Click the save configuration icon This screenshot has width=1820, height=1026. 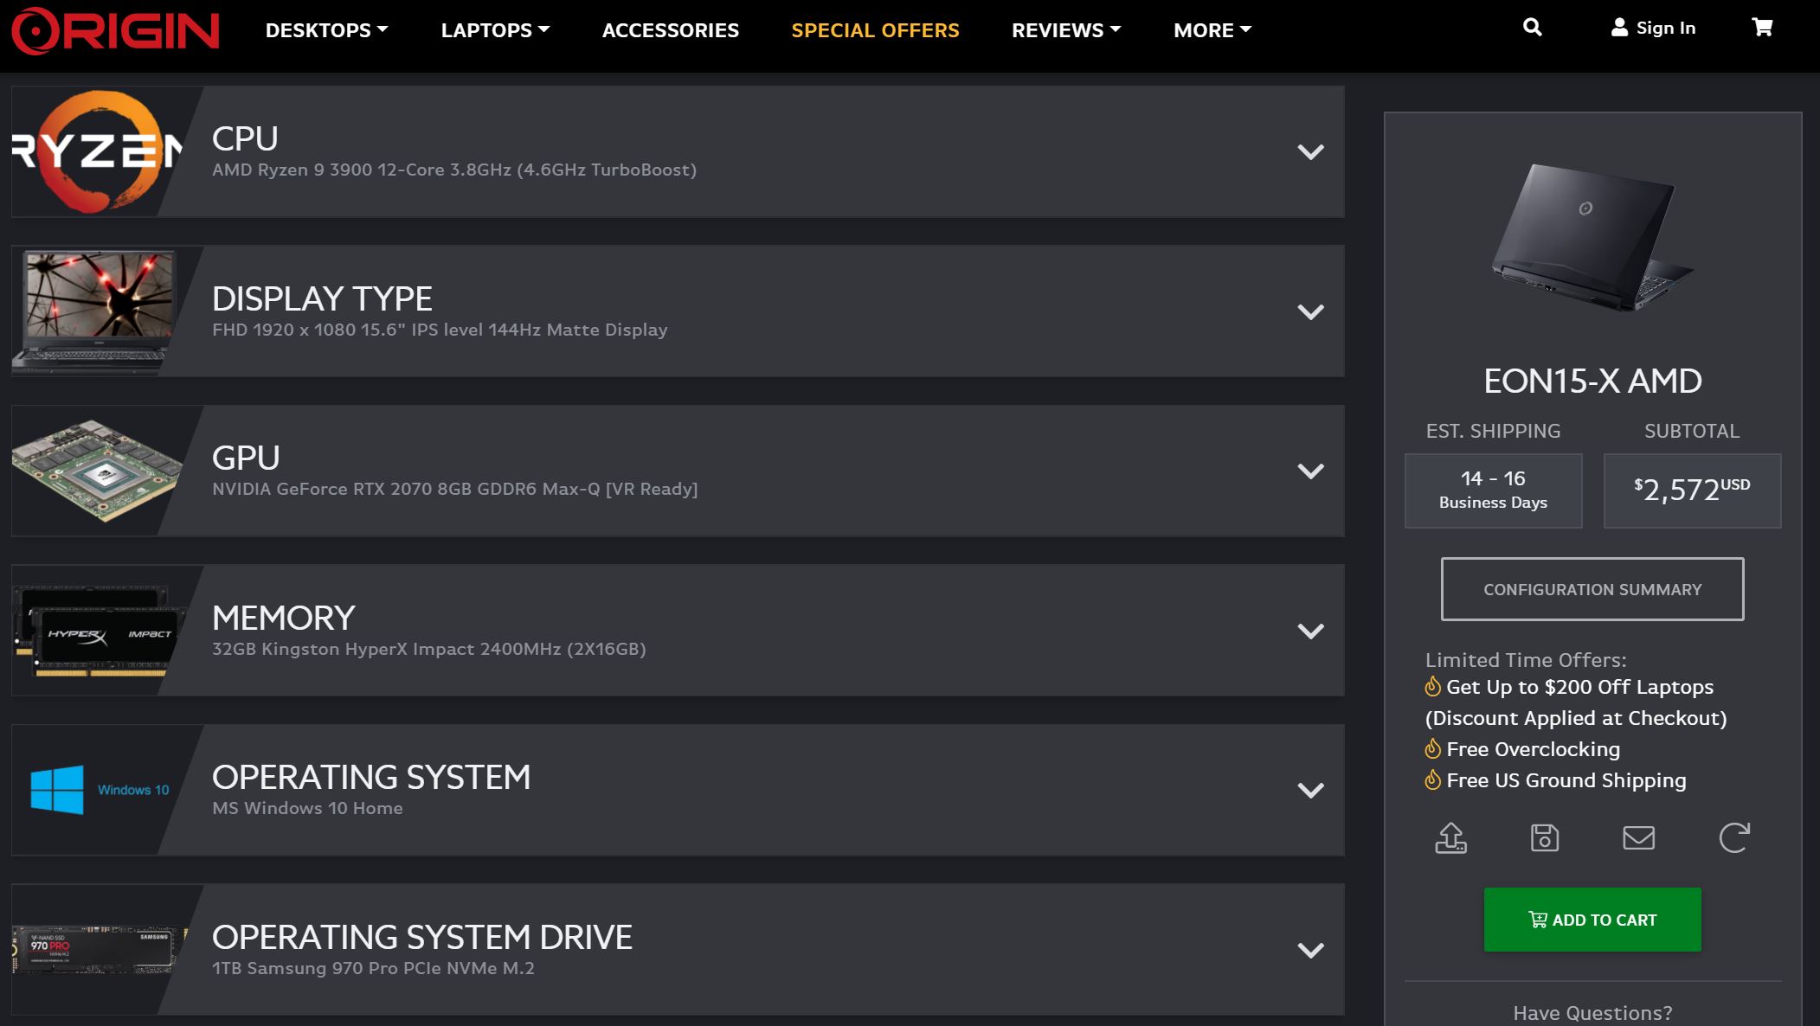click(x=1544, y=837)
